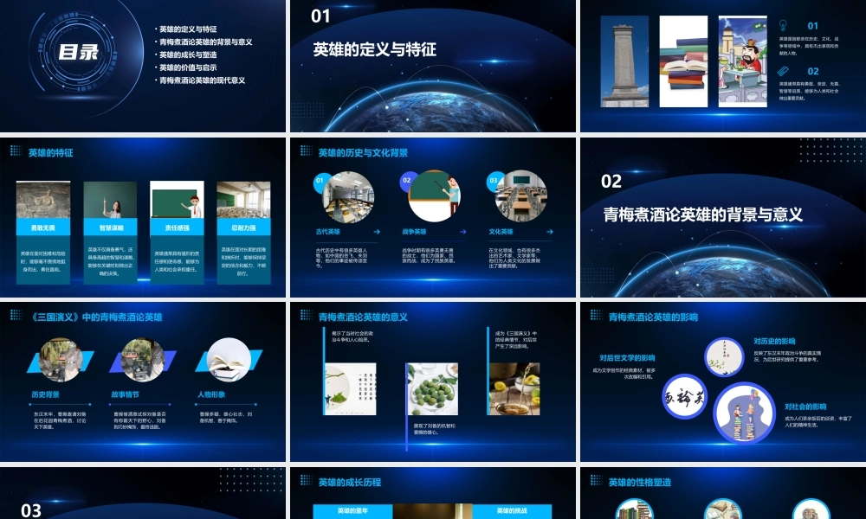Click 英雄的定义与特征 in the contents list
The image size is (866, 519).
coord(188,29)
